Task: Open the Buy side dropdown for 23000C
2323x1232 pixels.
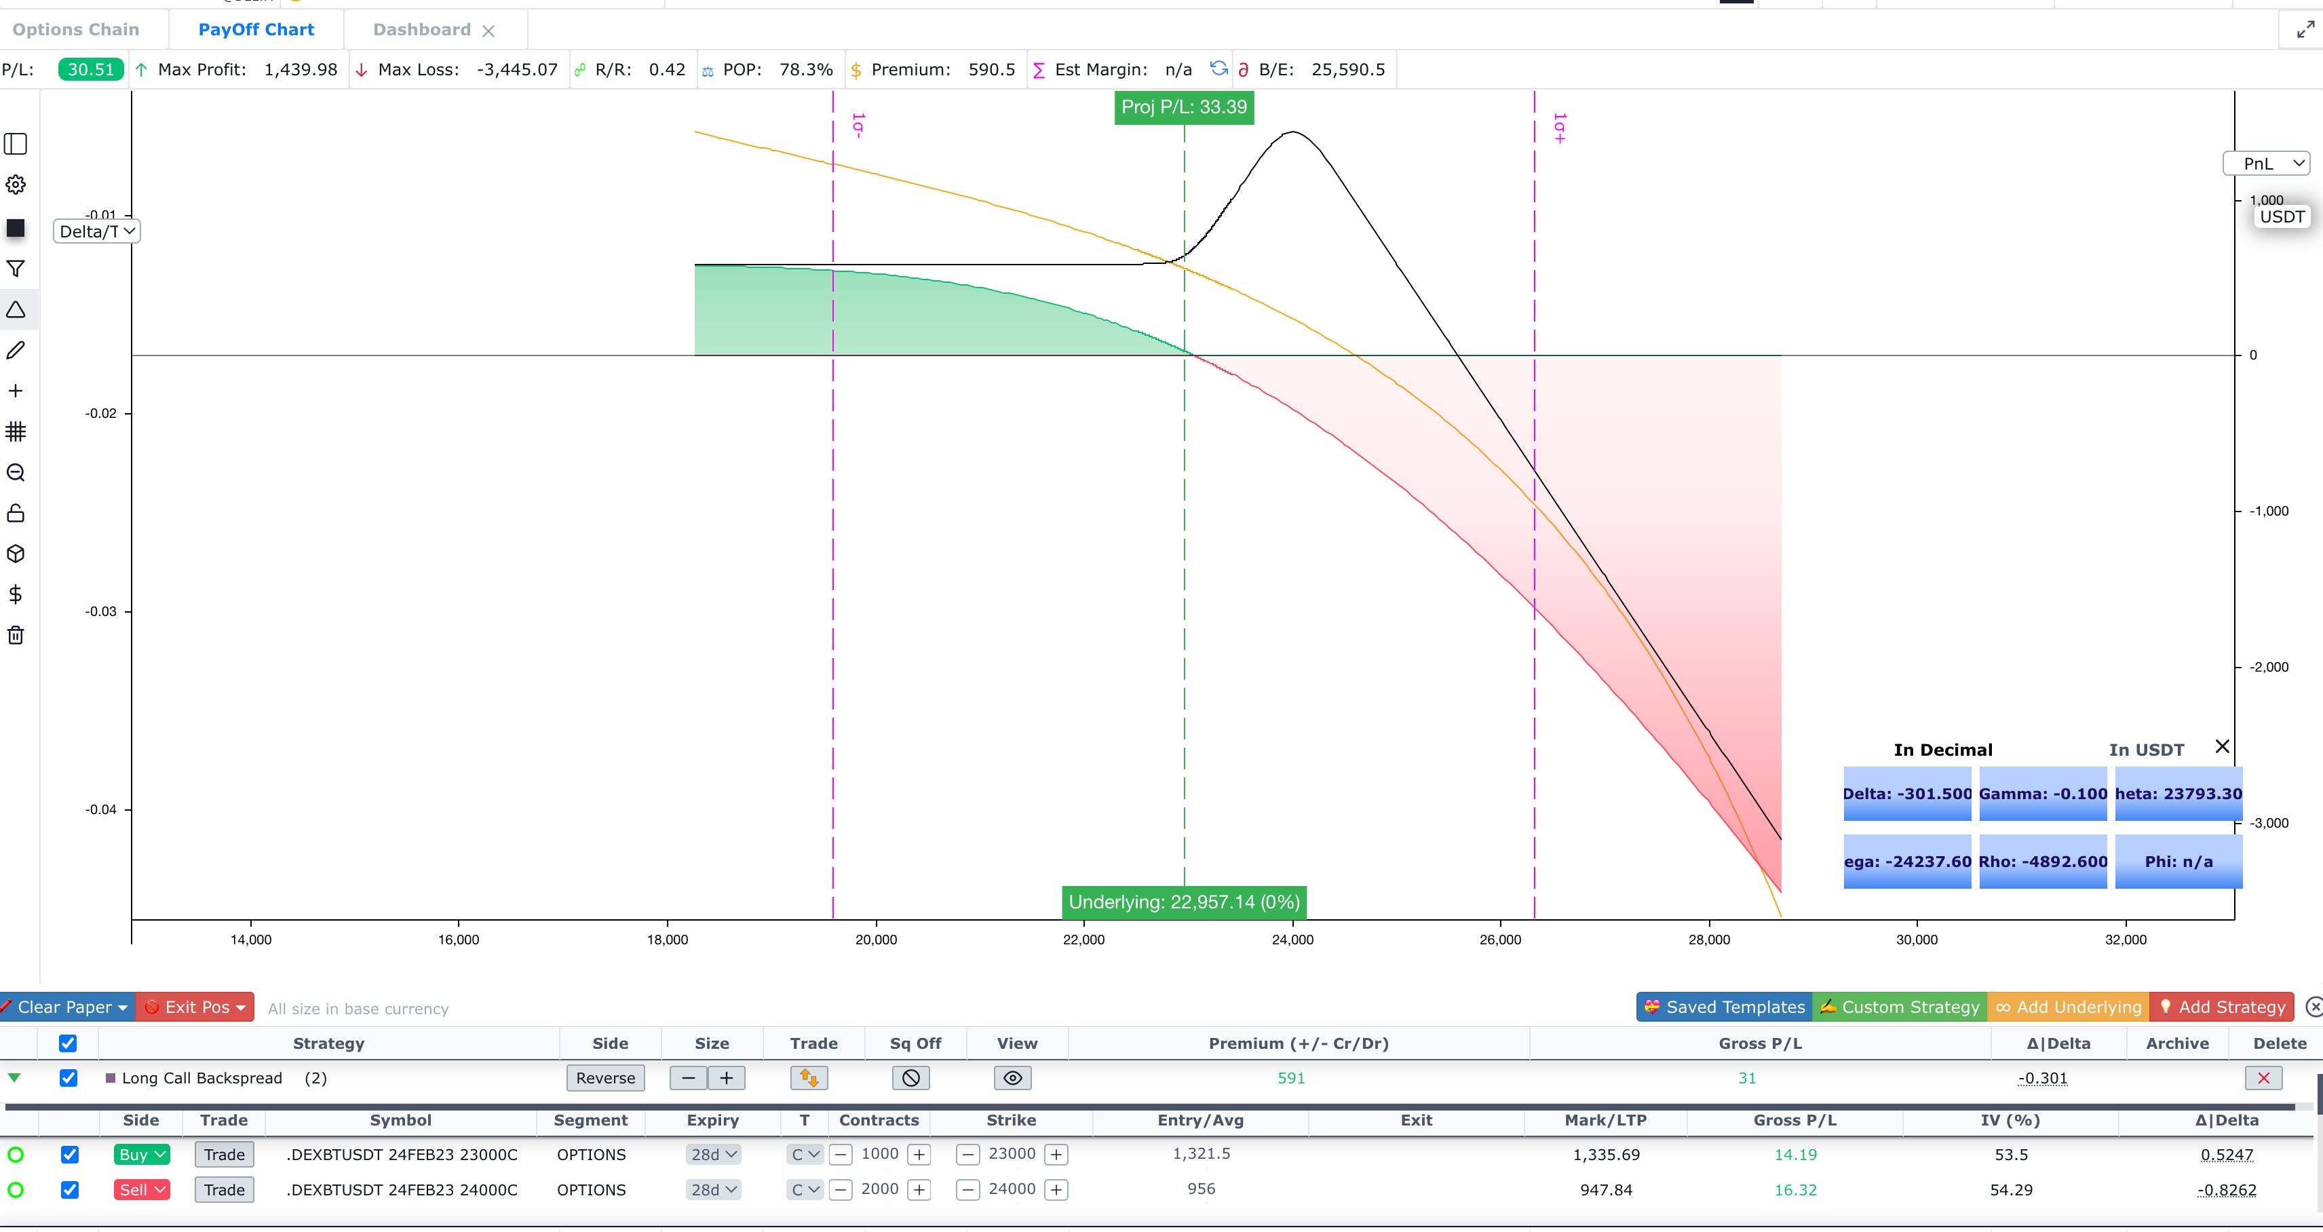Action: point(142,1155)
